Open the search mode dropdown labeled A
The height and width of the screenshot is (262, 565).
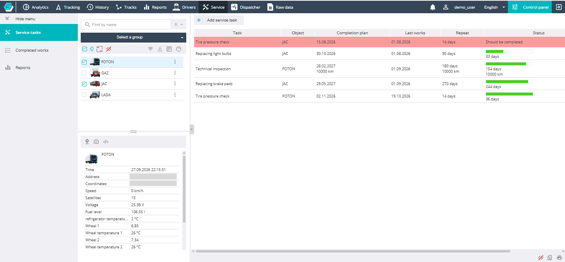pyautogui.click(x=178, y=25)
